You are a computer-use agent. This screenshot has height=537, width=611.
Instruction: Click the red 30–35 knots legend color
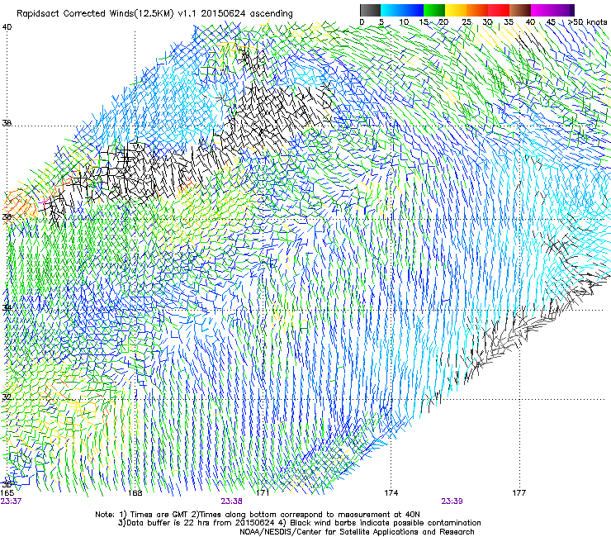coord(499,10)
